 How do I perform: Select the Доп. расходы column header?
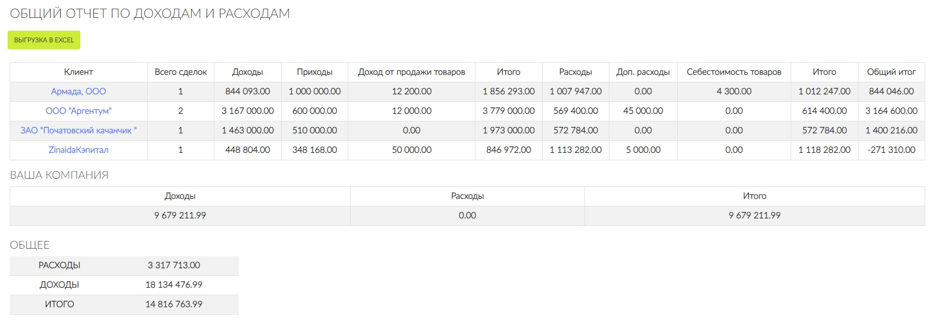643,72
